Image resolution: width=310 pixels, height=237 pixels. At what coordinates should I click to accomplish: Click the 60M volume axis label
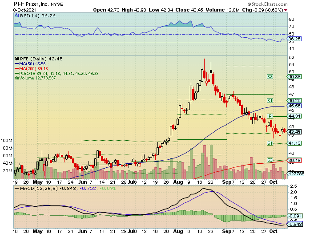[8, 155]
